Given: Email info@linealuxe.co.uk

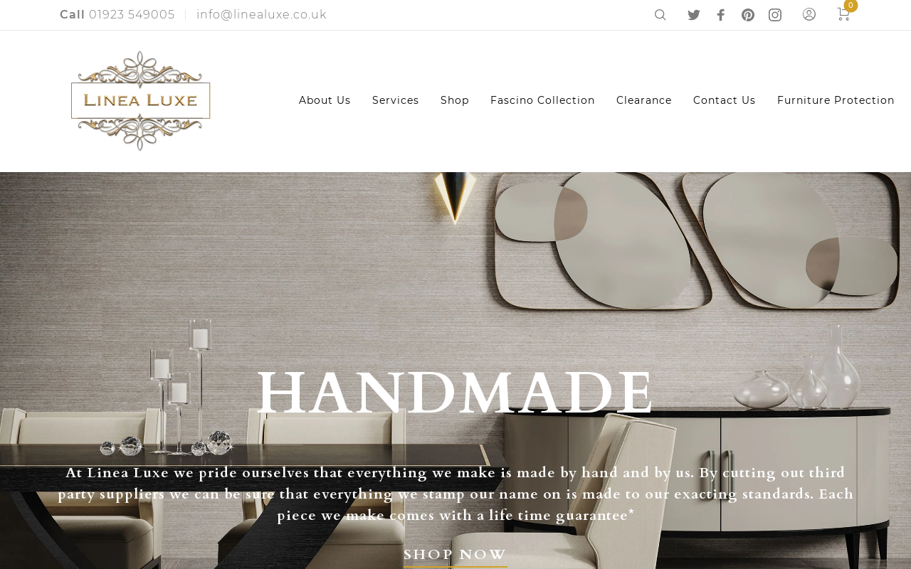Looking at the screenshot, I should pyautogui.click(x=262, y=15).
